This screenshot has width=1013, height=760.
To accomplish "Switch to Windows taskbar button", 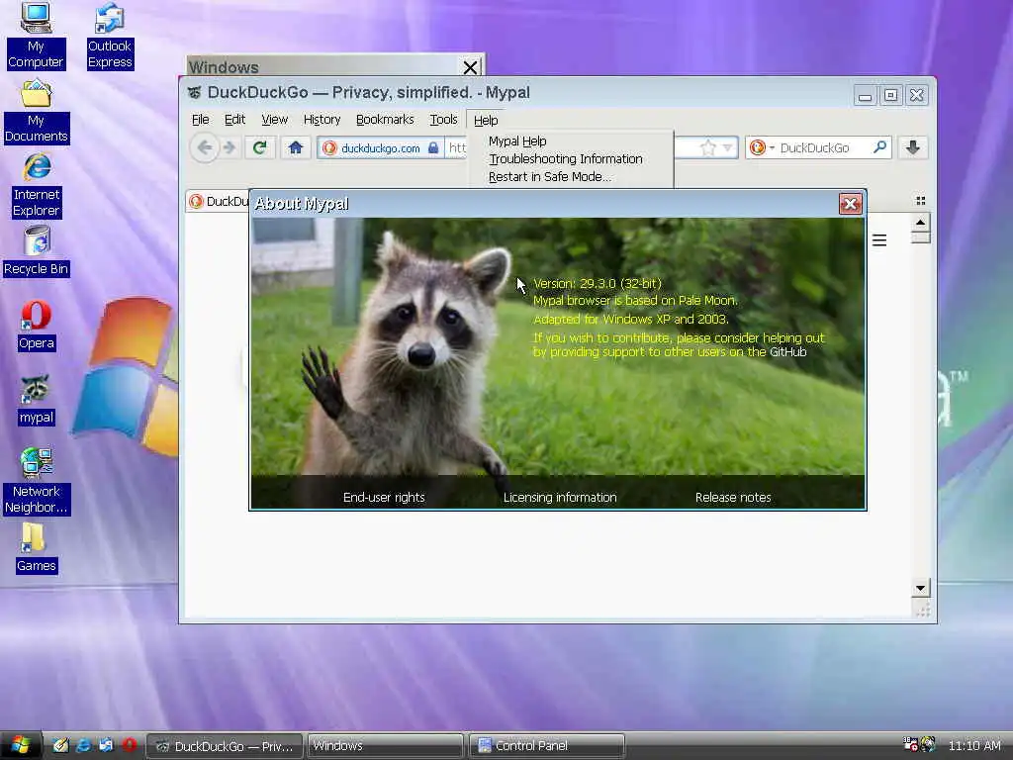I will pos(385,746).
